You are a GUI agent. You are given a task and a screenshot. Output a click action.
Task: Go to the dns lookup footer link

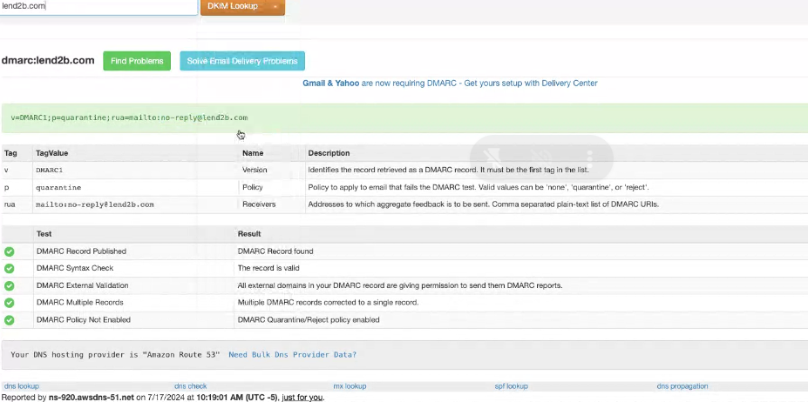point(22,386)
